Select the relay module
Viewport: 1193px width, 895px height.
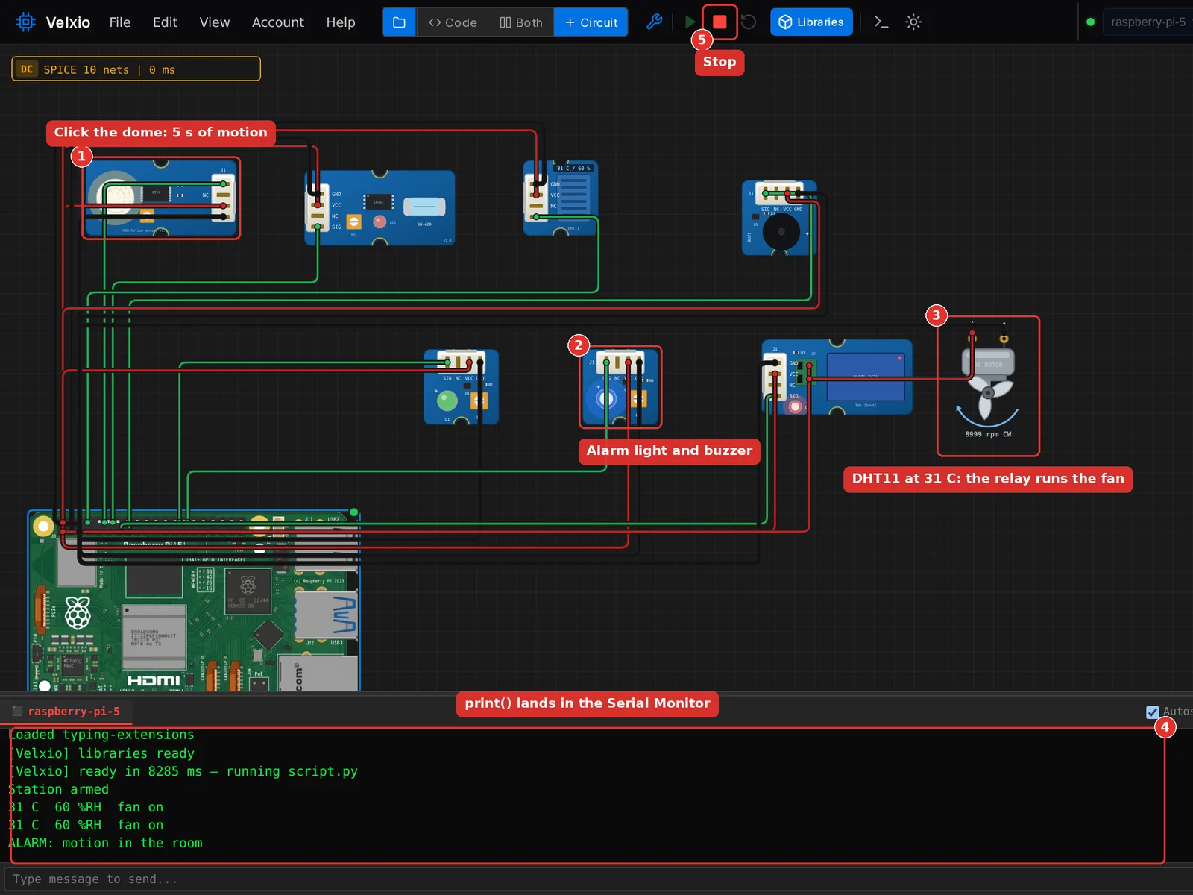click(x=837, y=377)
